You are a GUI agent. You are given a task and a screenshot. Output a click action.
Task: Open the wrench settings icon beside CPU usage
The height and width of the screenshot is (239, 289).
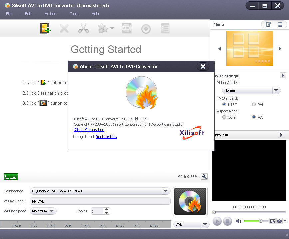(x=204, y=177)
